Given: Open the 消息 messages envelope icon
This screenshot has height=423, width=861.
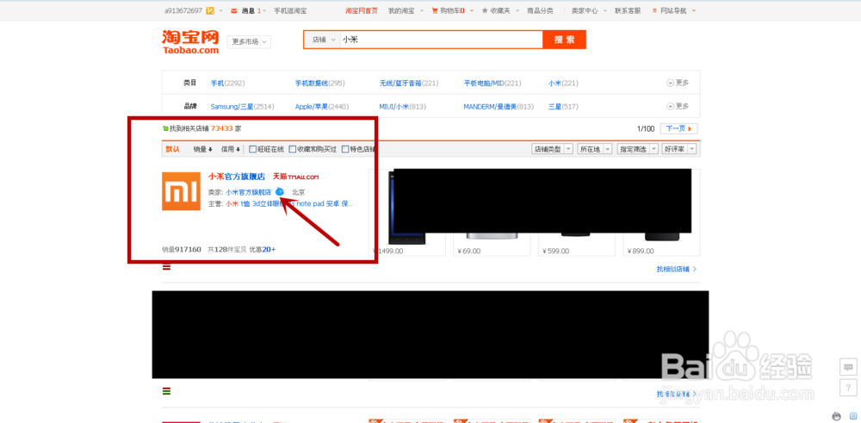Looking at the screenshot, I should click(234, 10).
